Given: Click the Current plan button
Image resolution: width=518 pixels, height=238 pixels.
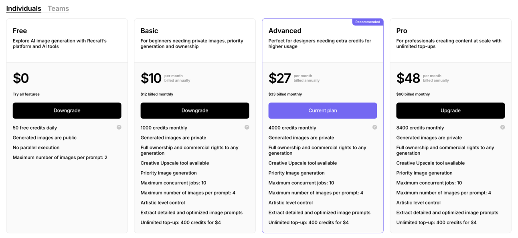Looking at the screenshot, I should click(323, 110).
